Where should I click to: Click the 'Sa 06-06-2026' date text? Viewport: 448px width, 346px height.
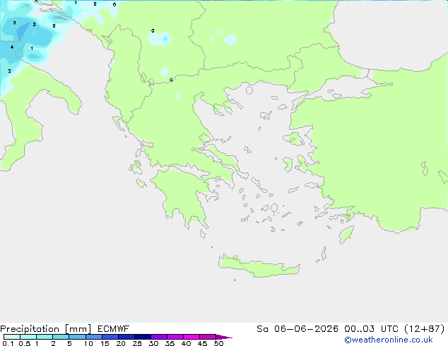click(x=297, y=329)
